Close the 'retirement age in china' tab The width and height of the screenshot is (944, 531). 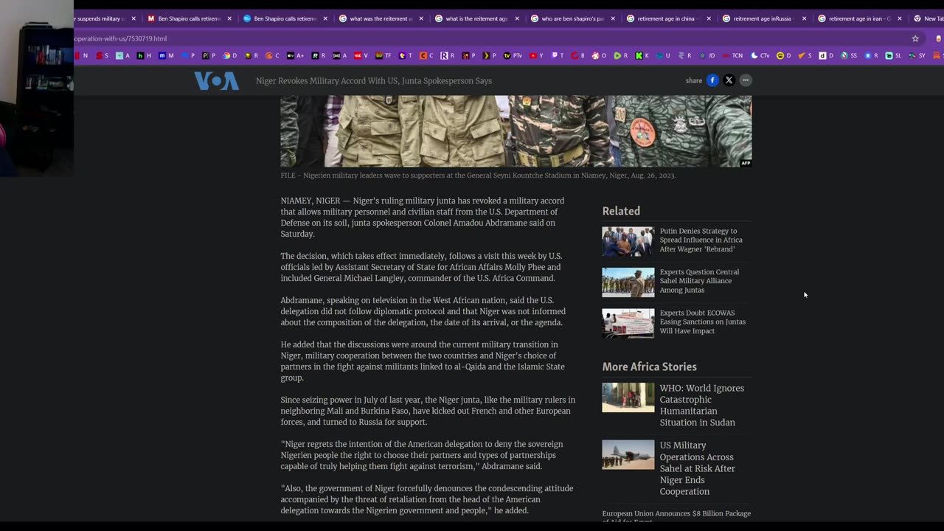pos(709,18)
